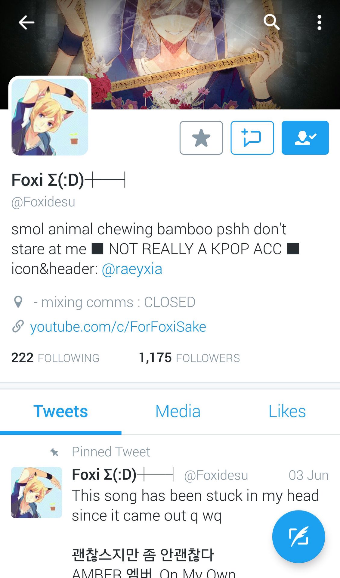
Task: Open the @raeyxia mention link
Action: click(132, 269)
